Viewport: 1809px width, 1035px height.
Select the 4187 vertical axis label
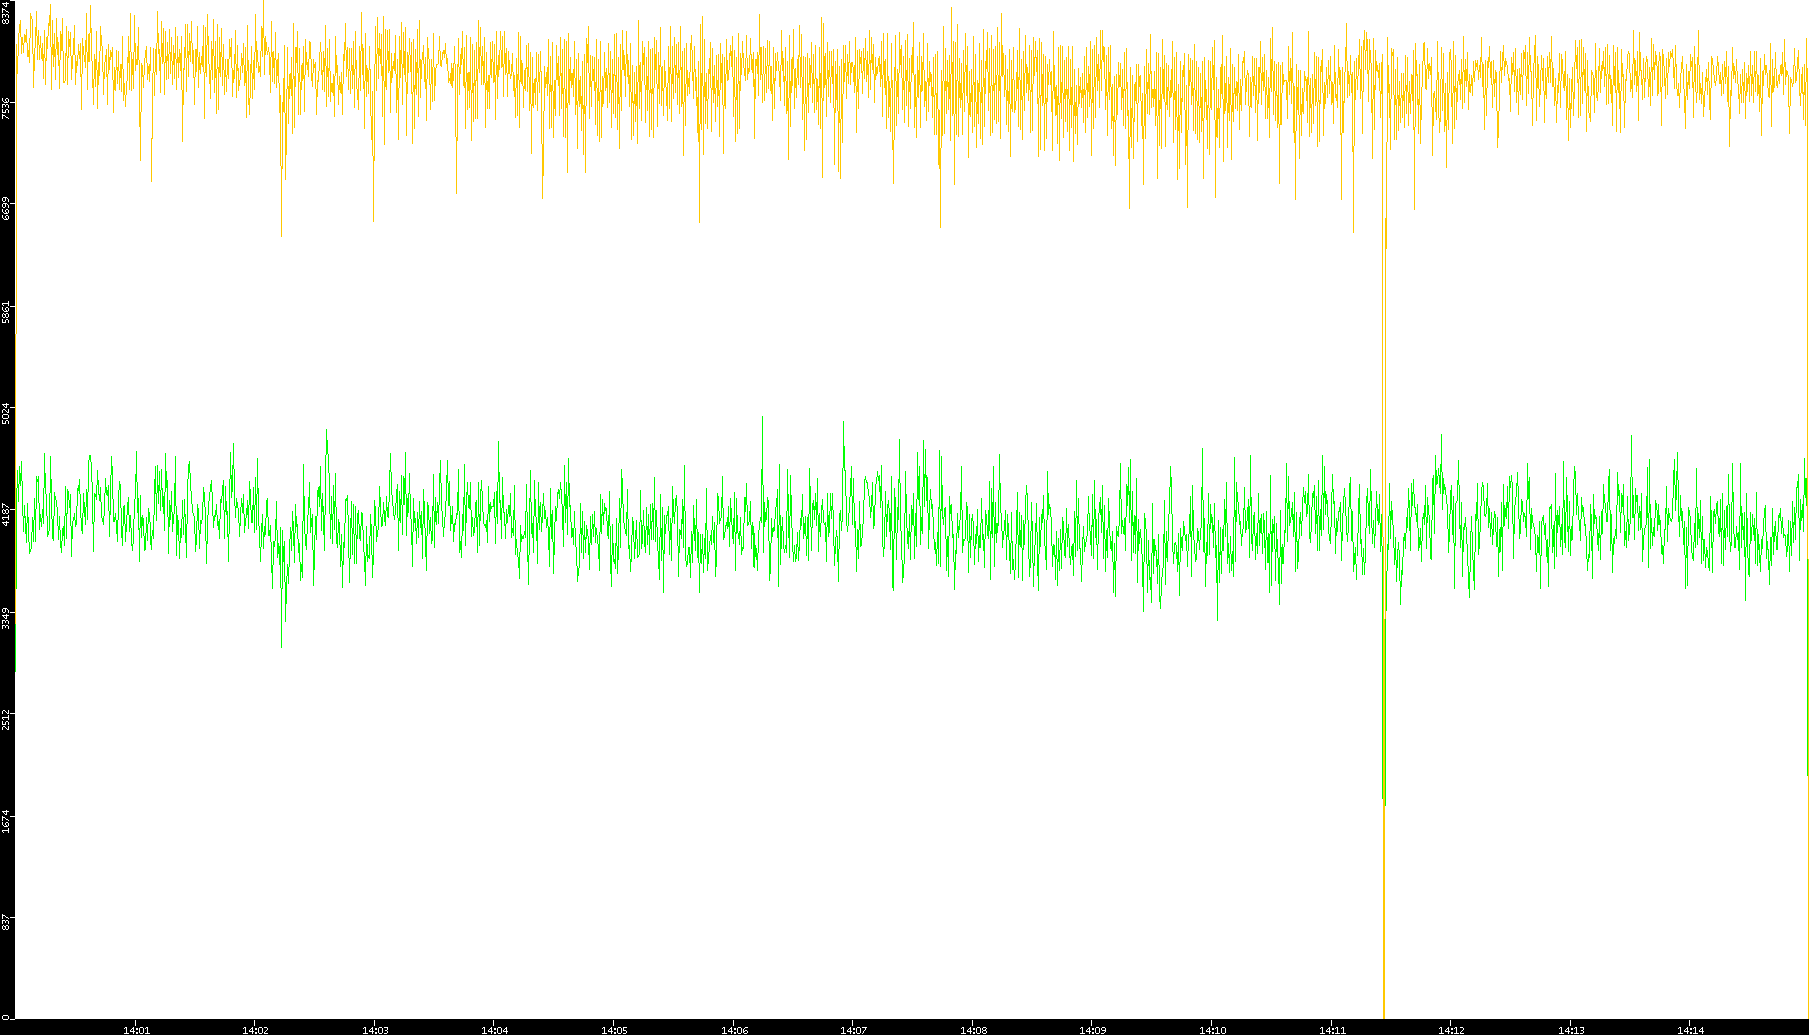(x=7, y=515)
